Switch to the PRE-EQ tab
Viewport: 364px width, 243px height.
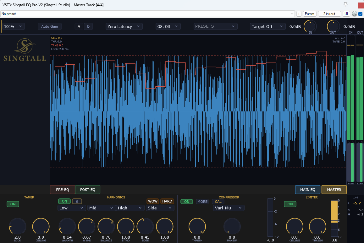(63, 190)
